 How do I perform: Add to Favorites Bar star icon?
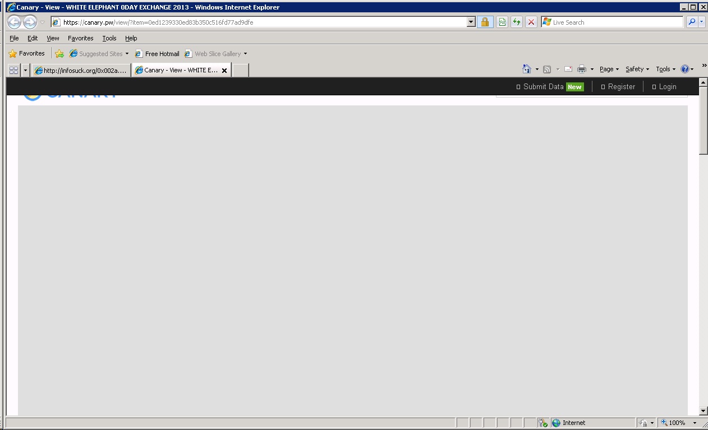[59, 54]
